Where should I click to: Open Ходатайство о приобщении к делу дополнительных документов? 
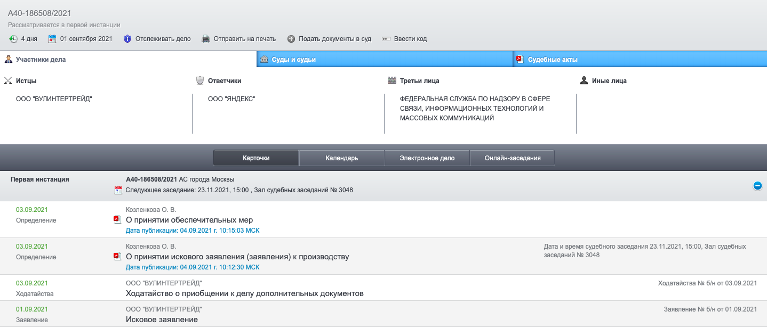coord(244,293)
